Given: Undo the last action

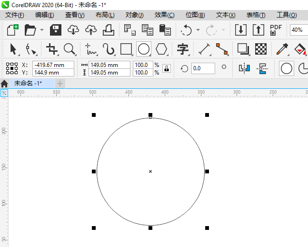Looking at the screenshot, I should (x=186, y=30).
